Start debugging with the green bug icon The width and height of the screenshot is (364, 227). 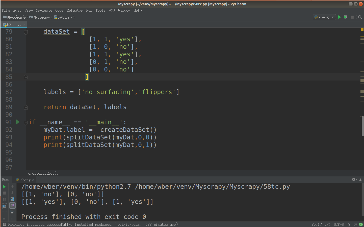tap(346, 17)
